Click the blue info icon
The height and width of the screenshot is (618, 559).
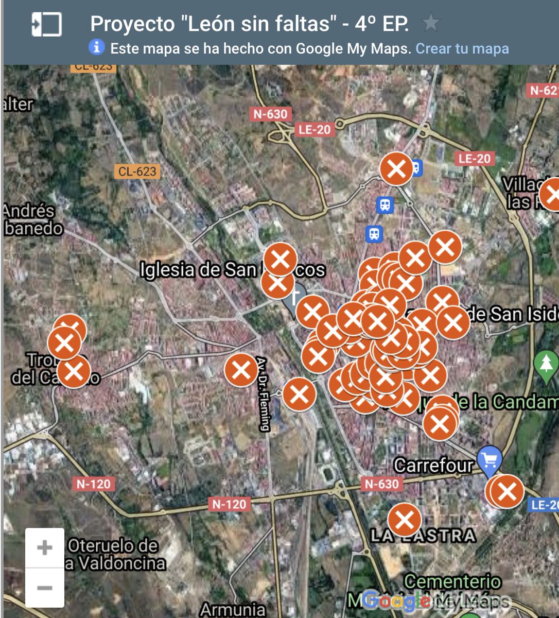click(x=96, y=47)
